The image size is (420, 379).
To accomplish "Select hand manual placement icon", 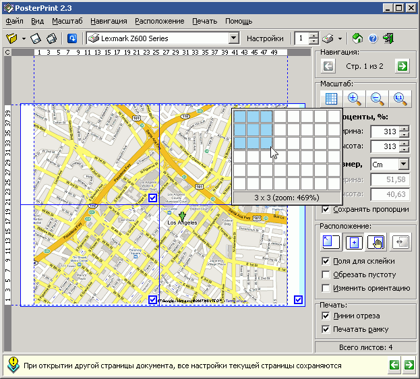I will coord(377,242).
